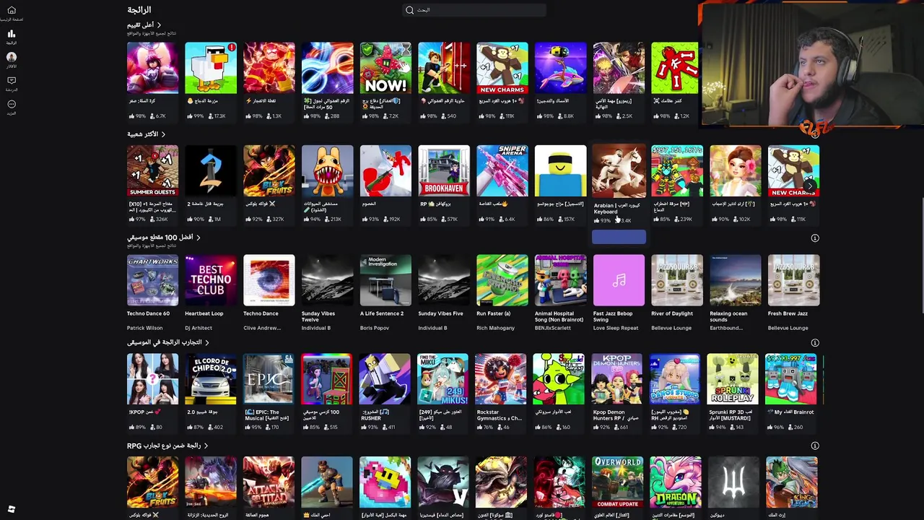Image resolution: width=924 pixels, height=520 pixels.
Task: Click the 'Relaxing ocean sounds' track title
Action: pyautogui.click(x=728, y=316)
